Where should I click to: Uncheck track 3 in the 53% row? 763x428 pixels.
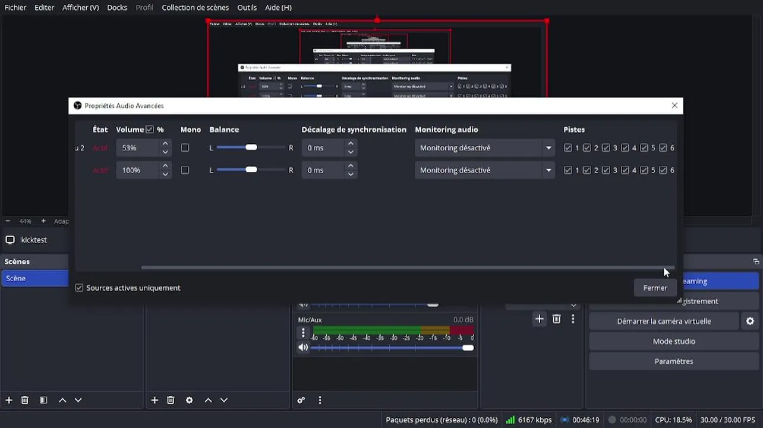606,147
